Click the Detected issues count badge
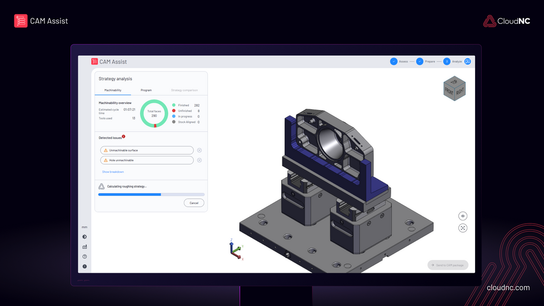This screenshot has height=306, width=544. pyautogui.click(x=123, y=137)
